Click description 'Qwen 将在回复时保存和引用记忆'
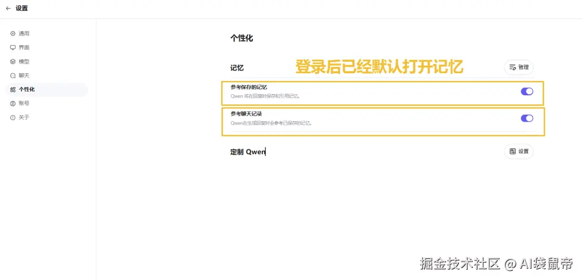 265,96
